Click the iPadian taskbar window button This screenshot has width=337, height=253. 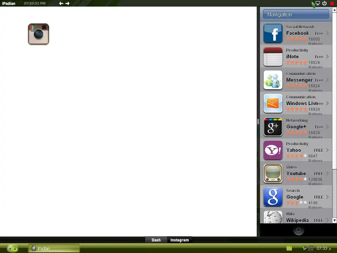(x=54, y=248)
